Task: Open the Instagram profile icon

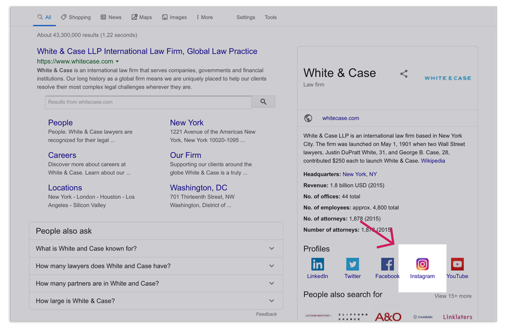Action: pyautogui.click(x=422, y=264)
